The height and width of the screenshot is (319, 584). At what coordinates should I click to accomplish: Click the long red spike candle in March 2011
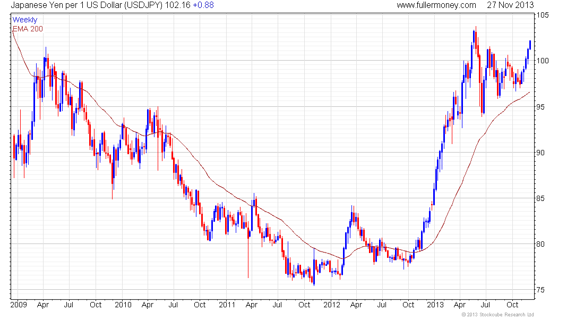(x=248, y=250)
